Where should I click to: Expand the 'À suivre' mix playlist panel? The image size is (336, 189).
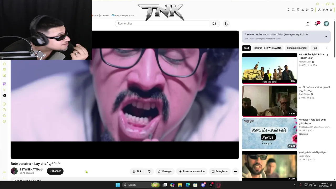point(326,36)
